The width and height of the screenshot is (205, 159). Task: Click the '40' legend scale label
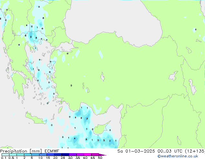point(85,158)
